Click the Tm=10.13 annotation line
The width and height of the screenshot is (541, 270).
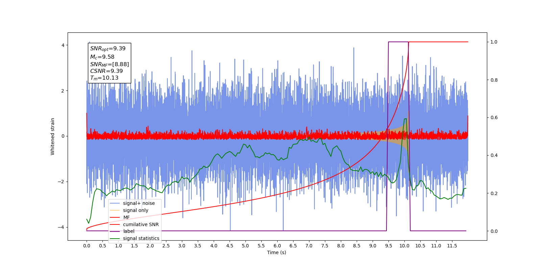click(x=104, y=78)
